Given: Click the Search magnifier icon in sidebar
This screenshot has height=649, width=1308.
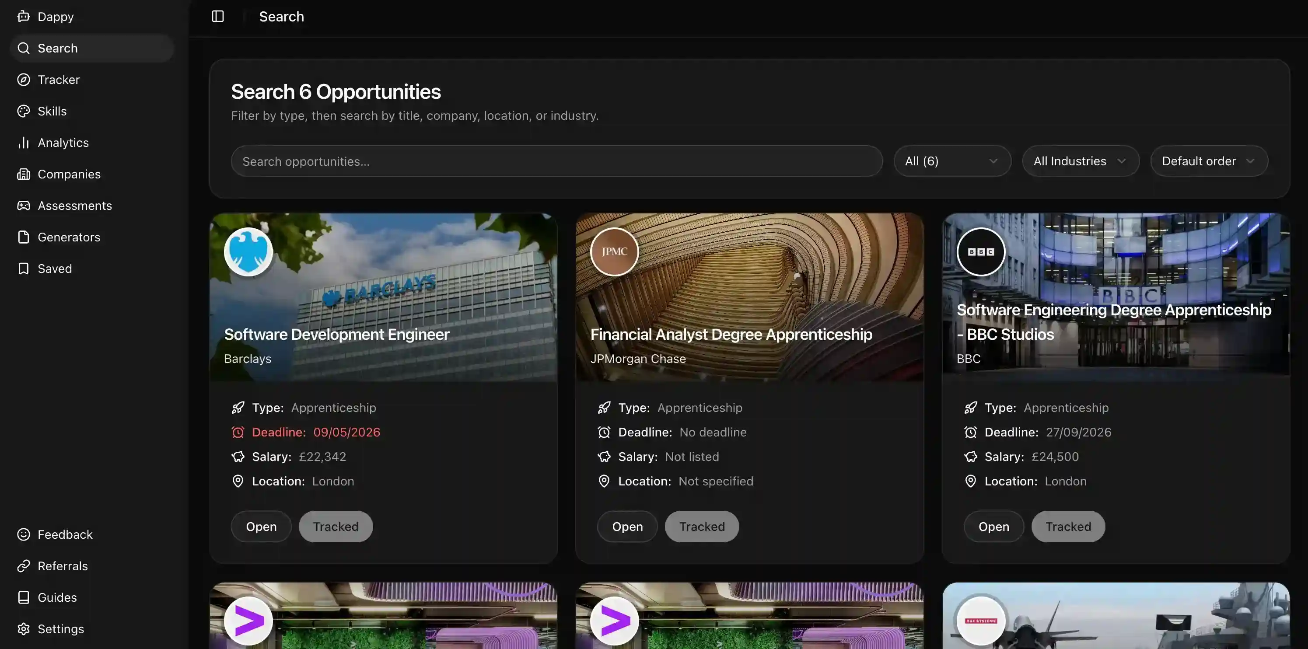Looking at the screenshot, I should pyautogui.click(x=23, y=48).
